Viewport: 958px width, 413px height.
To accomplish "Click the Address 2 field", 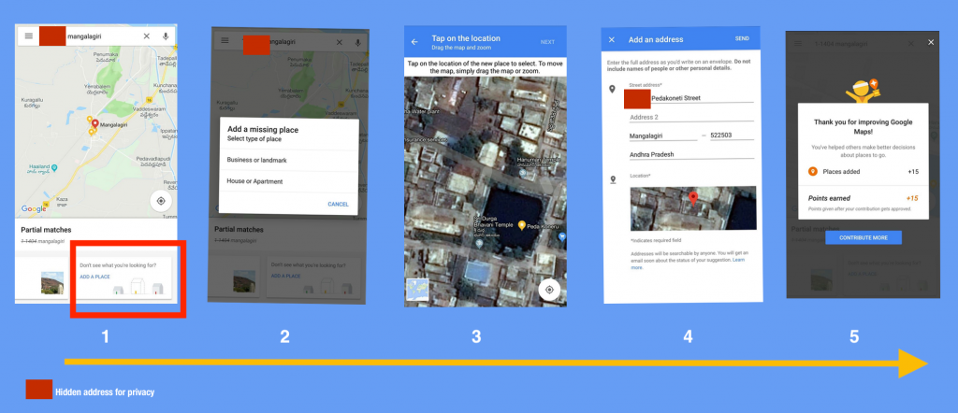I will tap(691, 117).
